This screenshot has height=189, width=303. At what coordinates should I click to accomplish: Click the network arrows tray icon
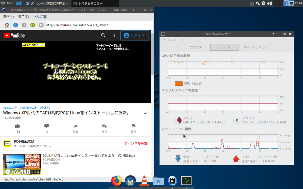[258, 4]
